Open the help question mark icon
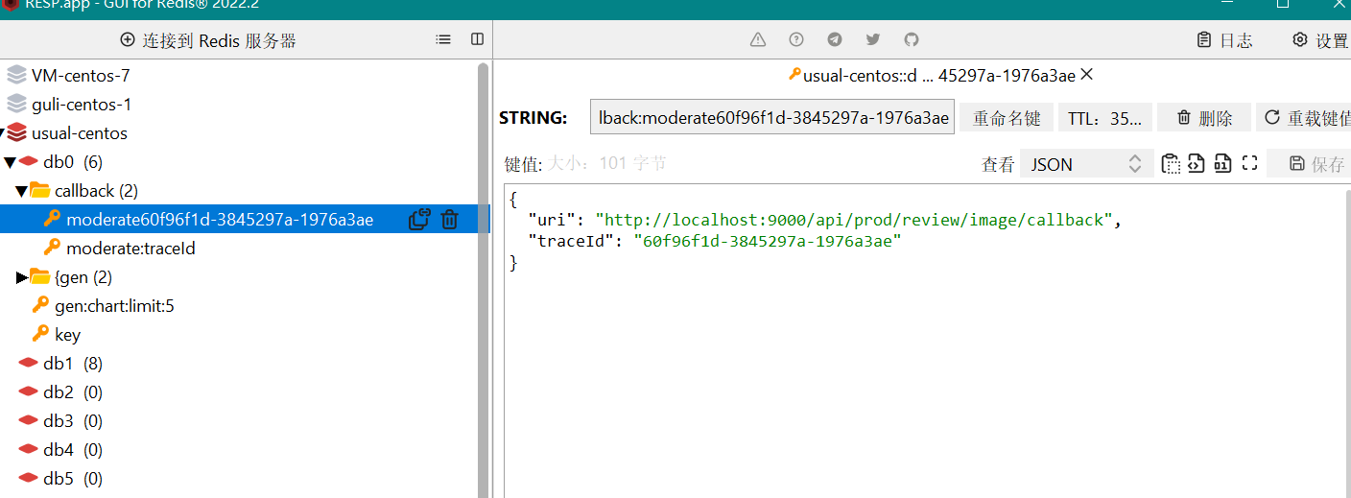 pos(796,39)
